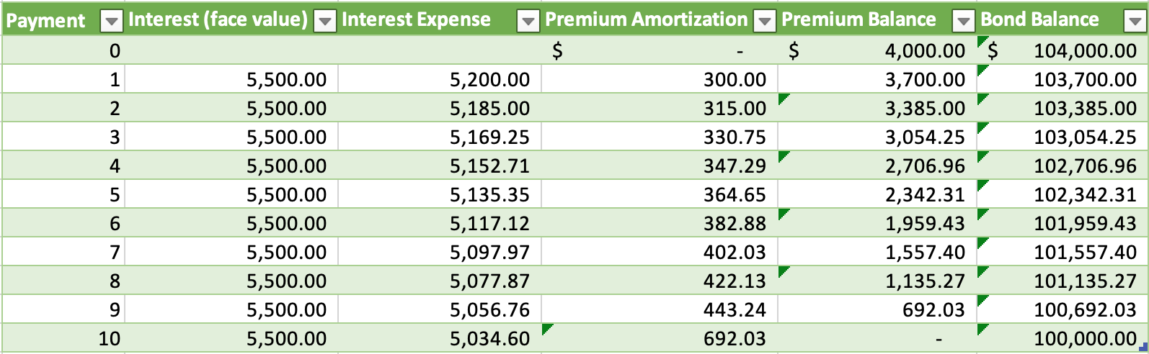
Task: Expand the Interest Expense filter dropdown
Action: tap(528, 22)
